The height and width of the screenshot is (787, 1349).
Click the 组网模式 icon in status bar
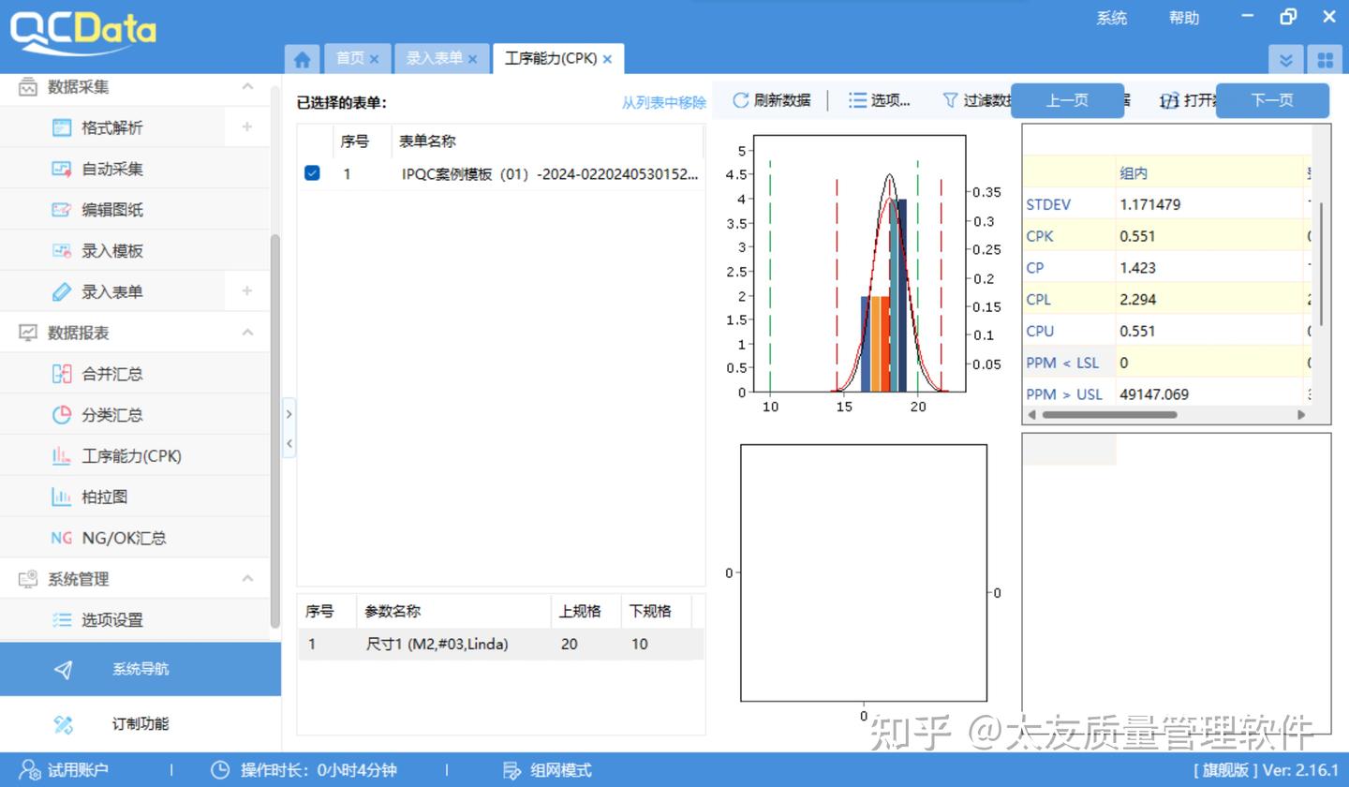click(512, 770)
